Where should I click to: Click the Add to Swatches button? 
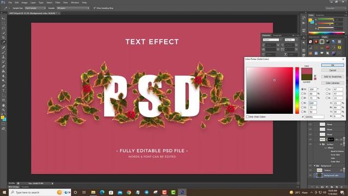332,77
